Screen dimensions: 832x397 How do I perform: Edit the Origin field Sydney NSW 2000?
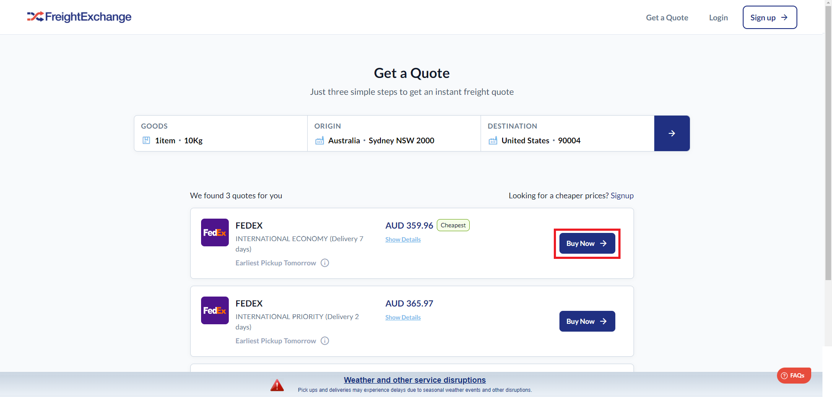(x=394, y=133)
